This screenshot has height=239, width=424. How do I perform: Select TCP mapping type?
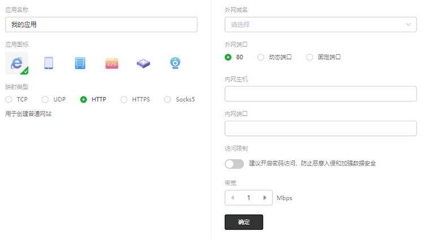(x=8, y=100)
